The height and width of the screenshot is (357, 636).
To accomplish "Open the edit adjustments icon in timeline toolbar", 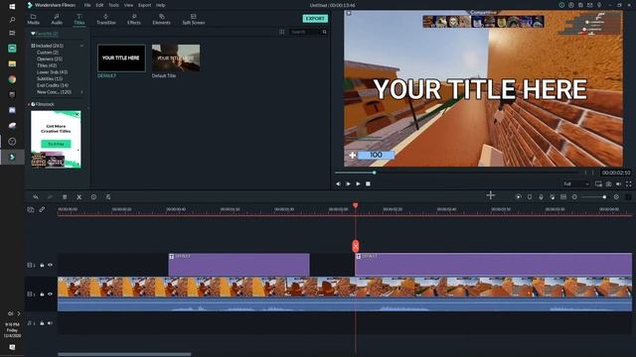I will pyautogui.click(x=108, y=196).
